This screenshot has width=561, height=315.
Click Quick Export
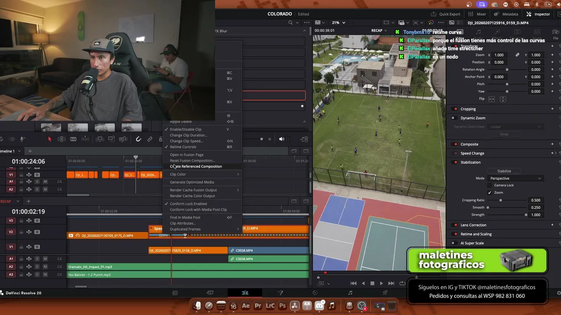click(x=446, y=14)
